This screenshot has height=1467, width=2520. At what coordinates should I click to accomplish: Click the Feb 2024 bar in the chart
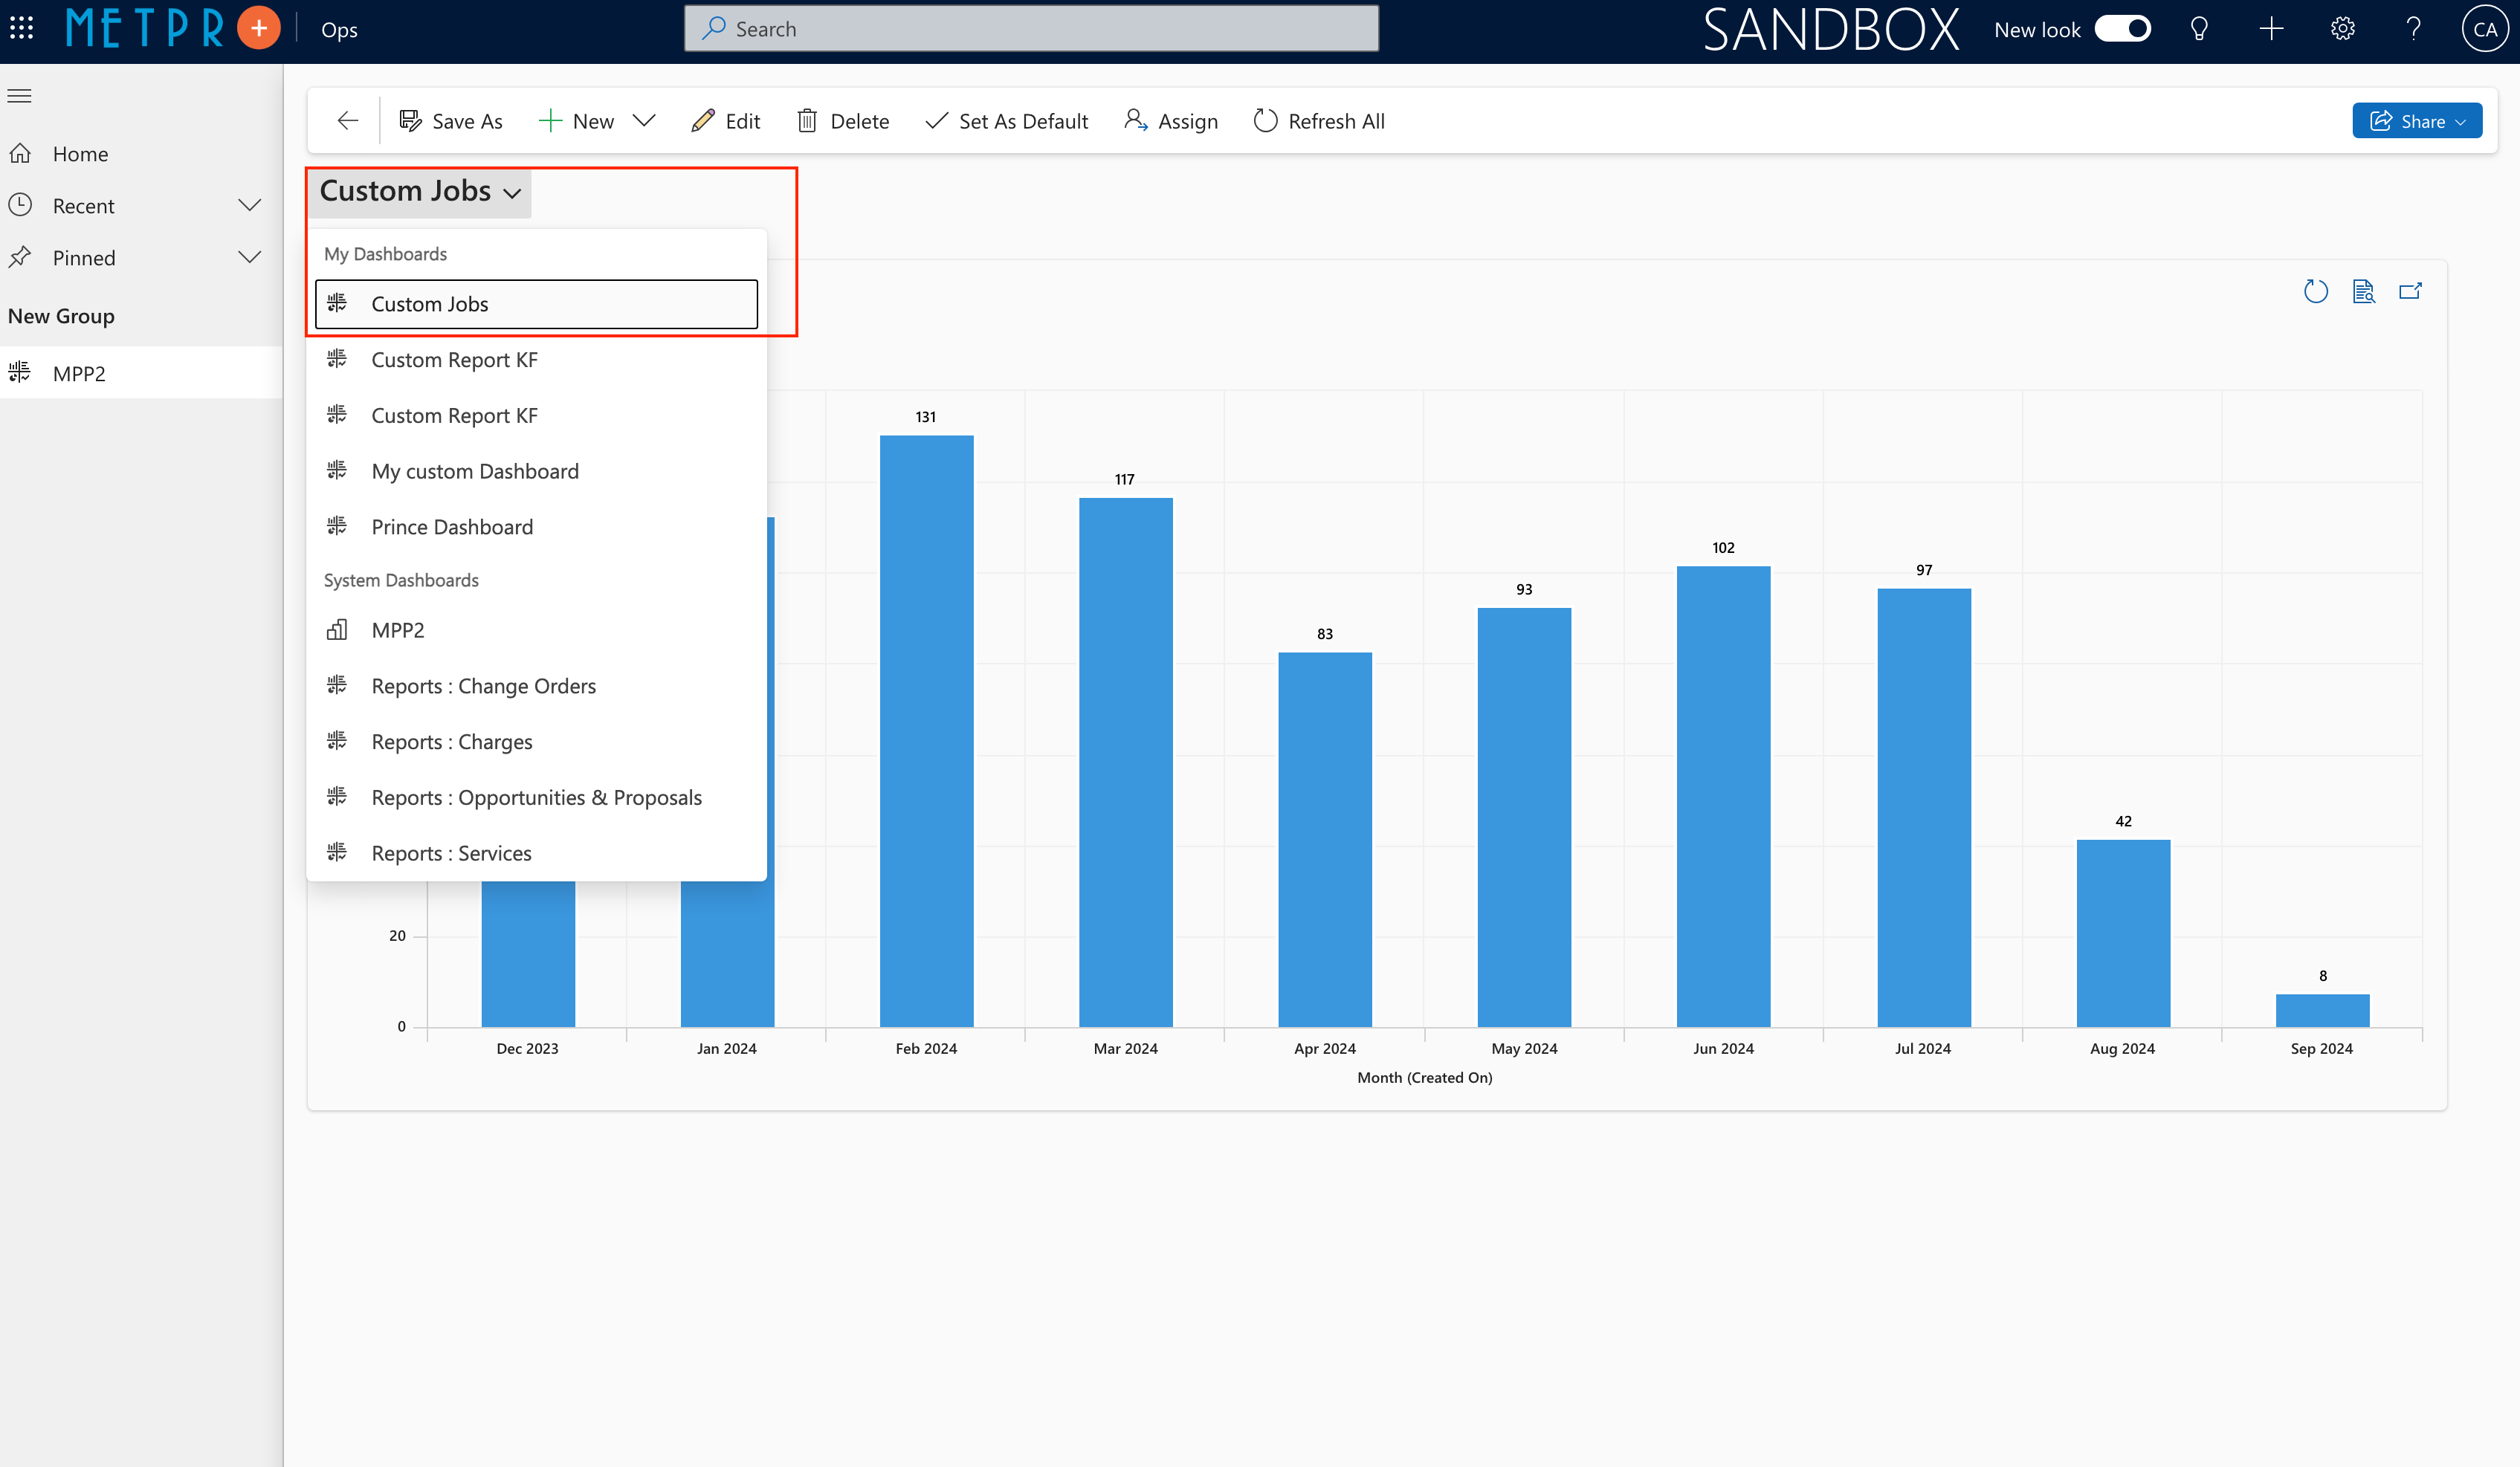click(926, 730)
